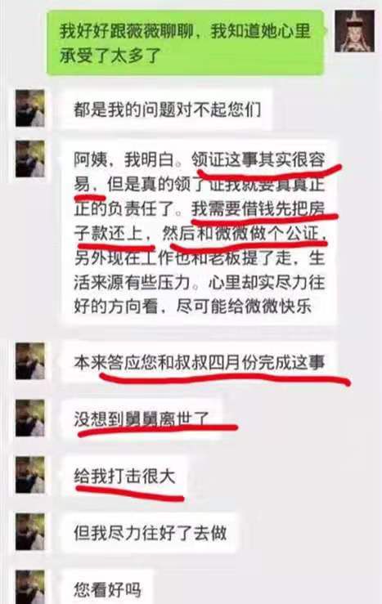Viewport: 382px width, 604px height.
Task: Tap the sender's avatar beside the green message
Action: coord(354,31)
